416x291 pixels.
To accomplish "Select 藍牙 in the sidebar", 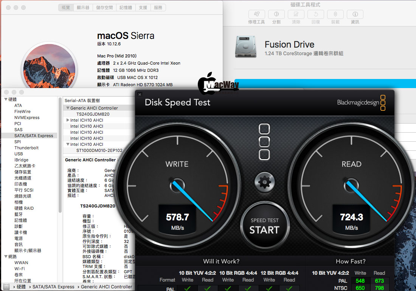I will pyautogui.click(x=18, y=214).
